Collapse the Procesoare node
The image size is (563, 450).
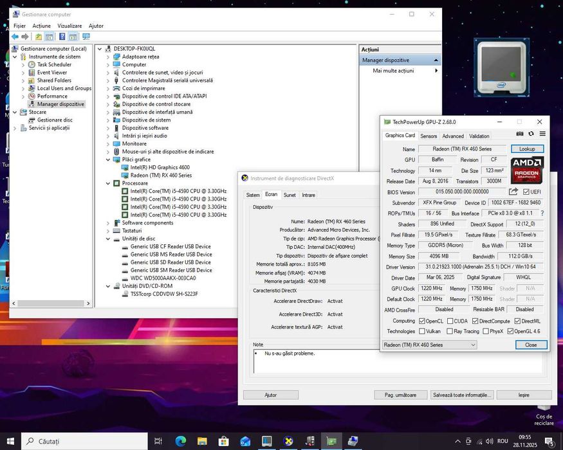click(x=108, y=183)
